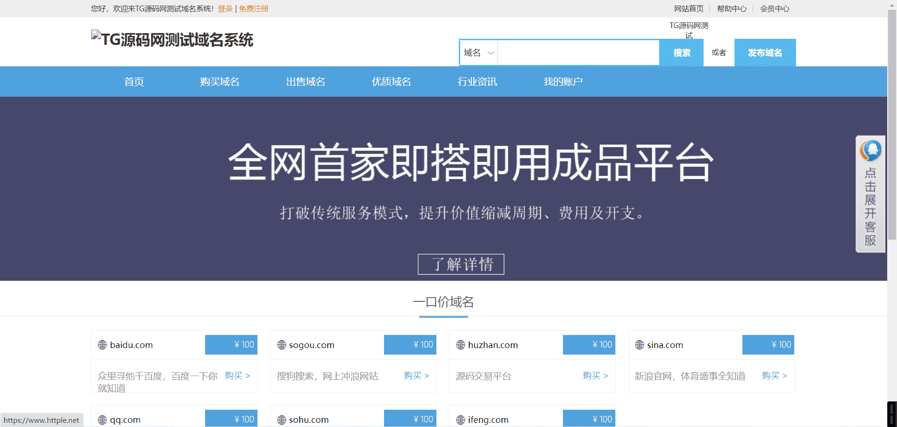Click the globe icon beside sina.com
Screen dimensions: 897x427
[x=640, y=345]
